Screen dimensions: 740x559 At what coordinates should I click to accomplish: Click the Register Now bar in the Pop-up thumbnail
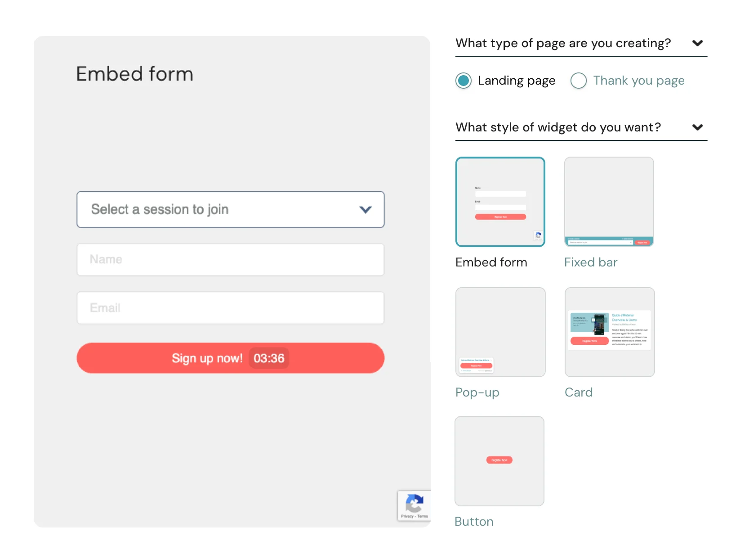click(x=476, y=366)
